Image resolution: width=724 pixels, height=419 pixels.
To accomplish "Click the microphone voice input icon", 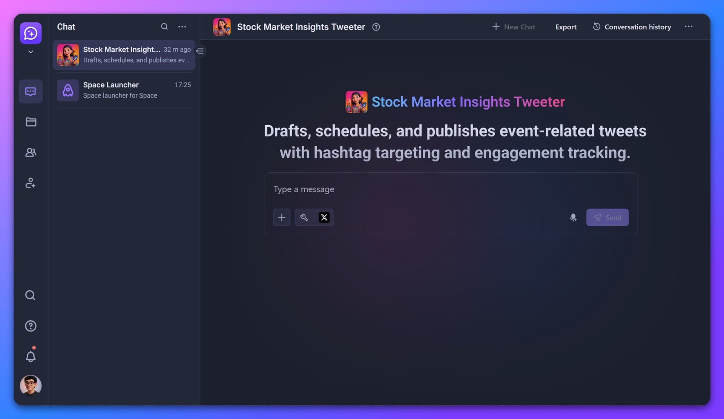I will click(x=573, y=218).
